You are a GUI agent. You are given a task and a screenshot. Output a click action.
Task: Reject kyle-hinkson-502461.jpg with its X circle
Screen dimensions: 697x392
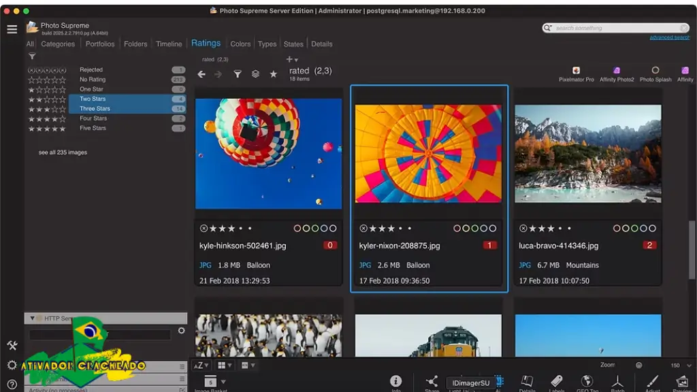coord(204,229)
